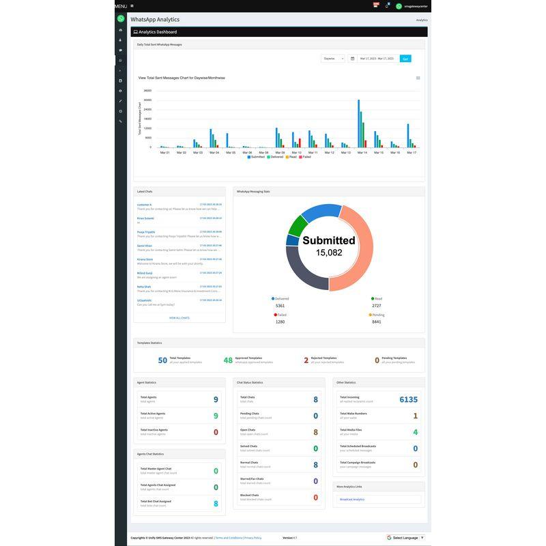Click the 2 Rejected Templates stat
This screenshot has height=546, width=546.
(x=324, y=360)
